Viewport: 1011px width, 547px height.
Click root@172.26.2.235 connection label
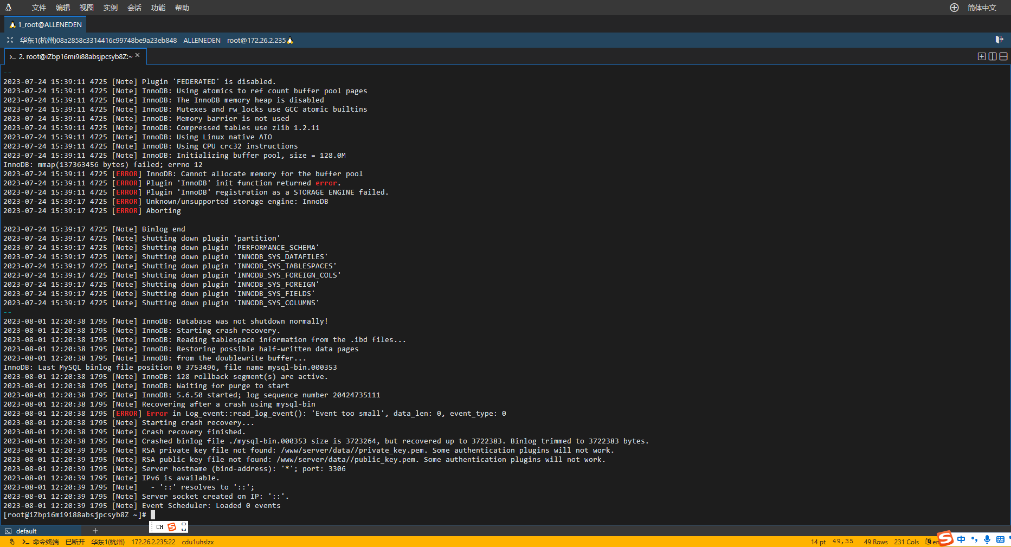[256, 40]
